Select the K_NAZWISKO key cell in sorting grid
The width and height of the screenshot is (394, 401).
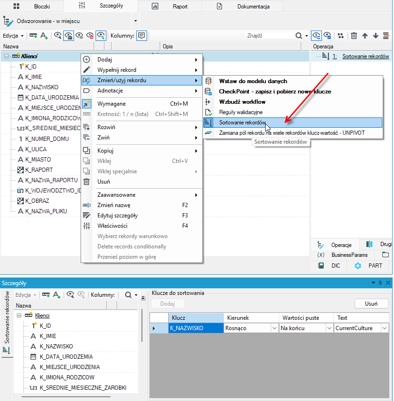[x=196, y=328]
